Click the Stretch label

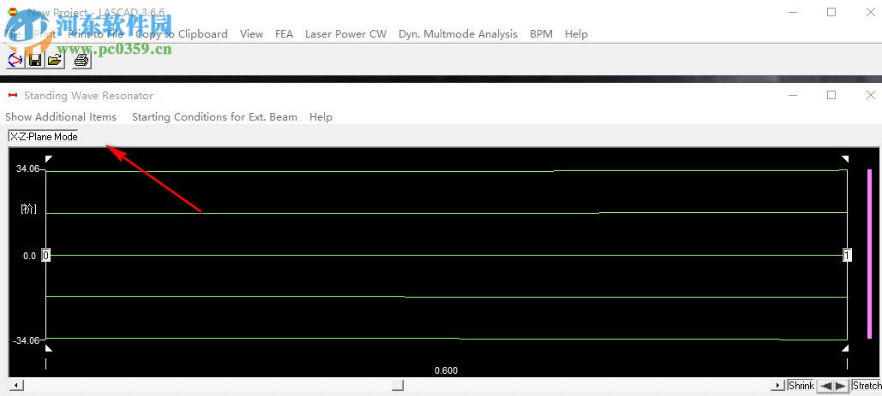tap(867, 386)
